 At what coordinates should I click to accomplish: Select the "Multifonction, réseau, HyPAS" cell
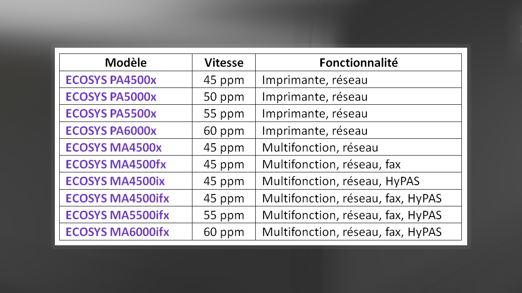340,181
